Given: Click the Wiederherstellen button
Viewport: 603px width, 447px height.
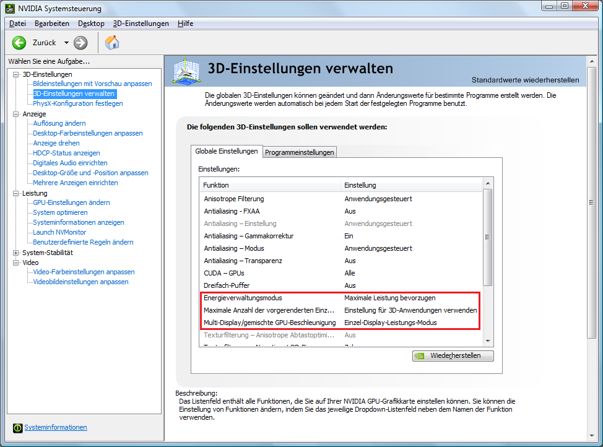Looking at the screenshot, I should coord(453,356).
